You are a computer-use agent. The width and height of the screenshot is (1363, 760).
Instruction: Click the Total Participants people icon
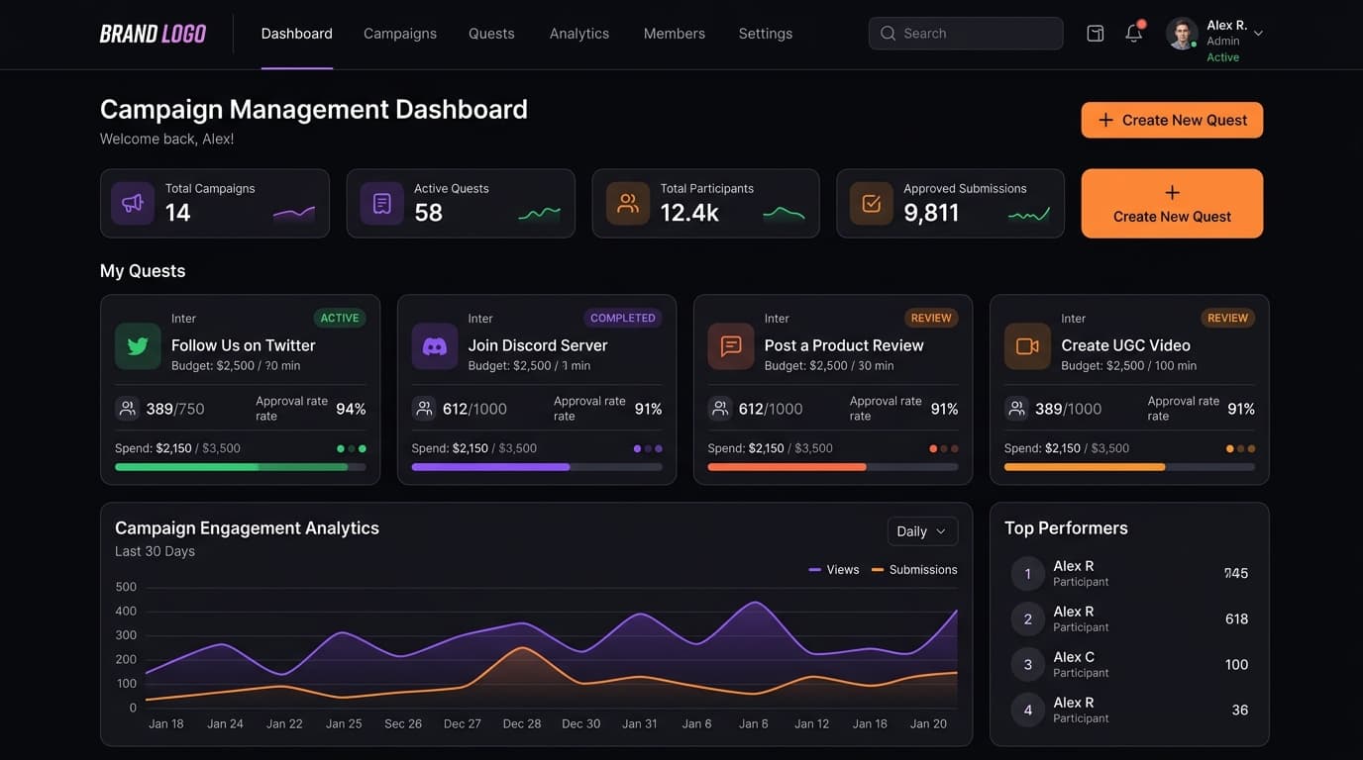tap(628, 203)
